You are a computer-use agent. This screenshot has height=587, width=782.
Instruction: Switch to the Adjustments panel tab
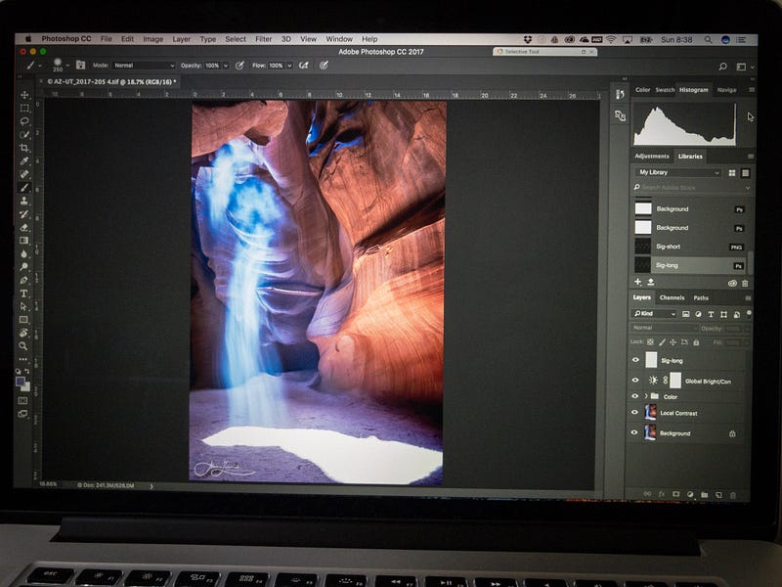coord(652,156)
